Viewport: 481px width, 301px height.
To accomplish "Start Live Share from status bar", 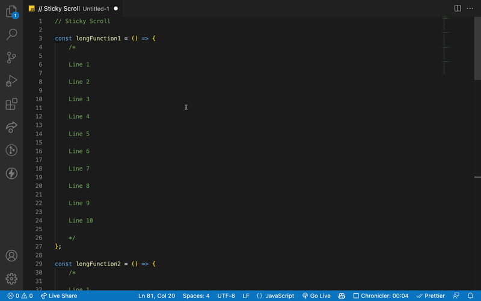I will tap(59, 296).
